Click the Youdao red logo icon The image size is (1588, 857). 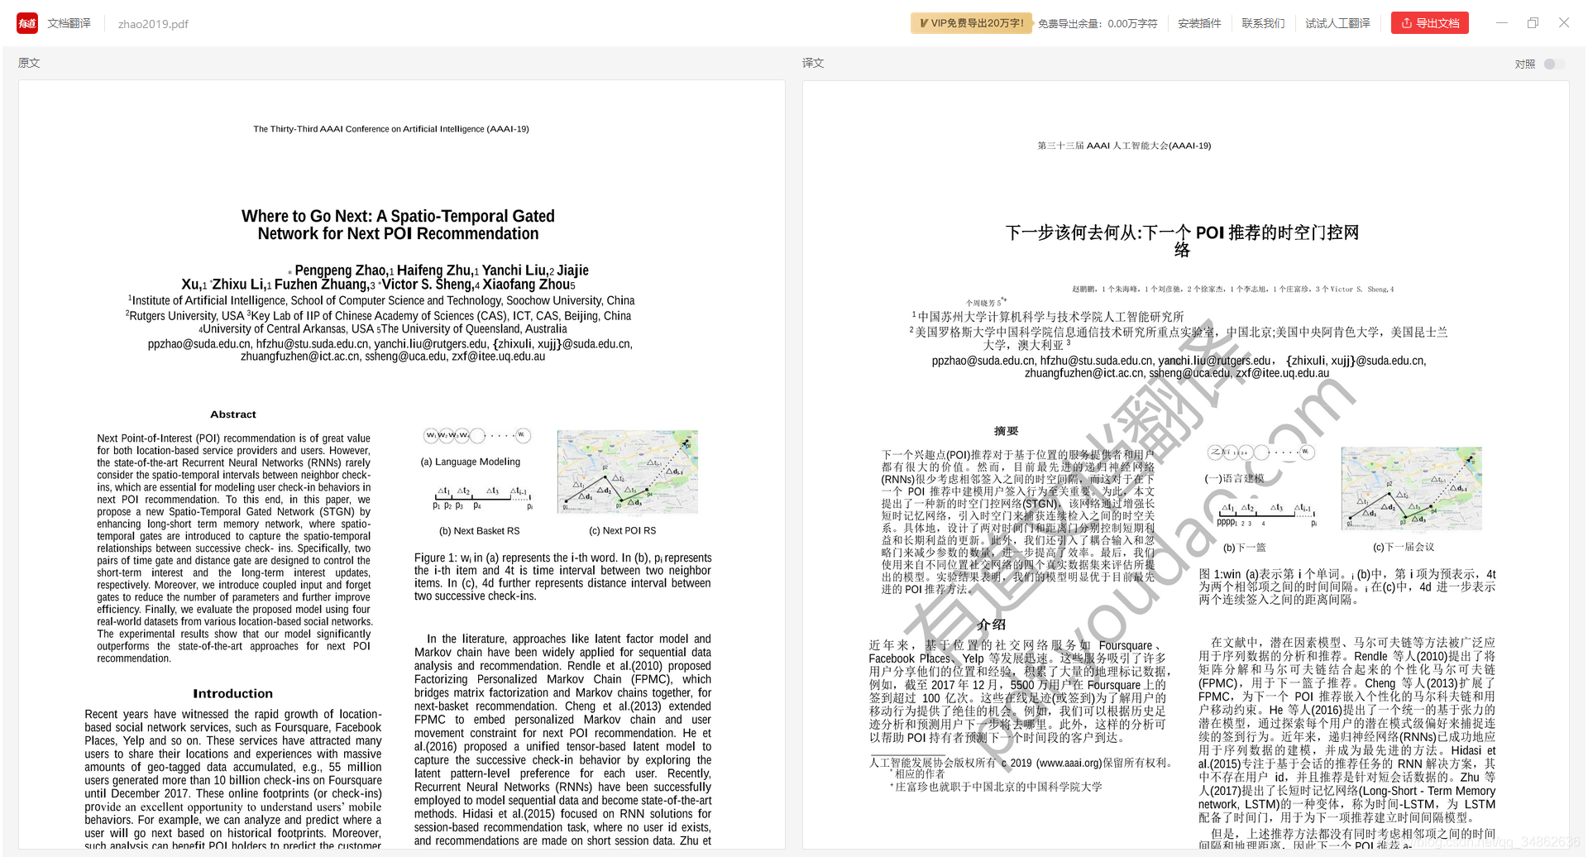pyautogui.click(x=27, y=23)
